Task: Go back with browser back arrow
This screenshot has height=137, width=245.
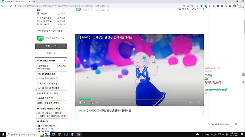Action: (x=2, y=6)
